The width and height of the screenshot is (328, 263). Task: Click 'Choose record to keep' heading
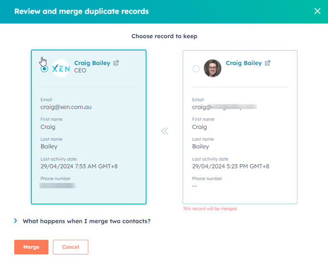(164, 36)
